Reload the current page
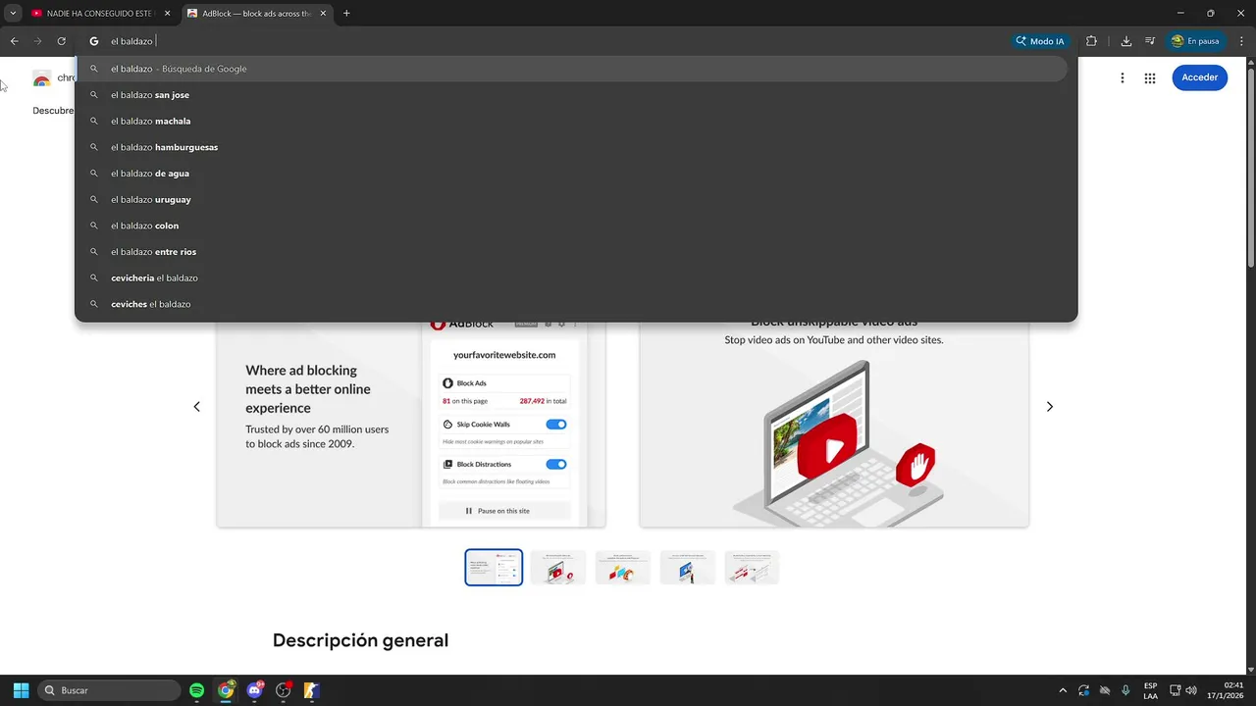The width and height of the screenshot is (1256, 706). [61, 41]
